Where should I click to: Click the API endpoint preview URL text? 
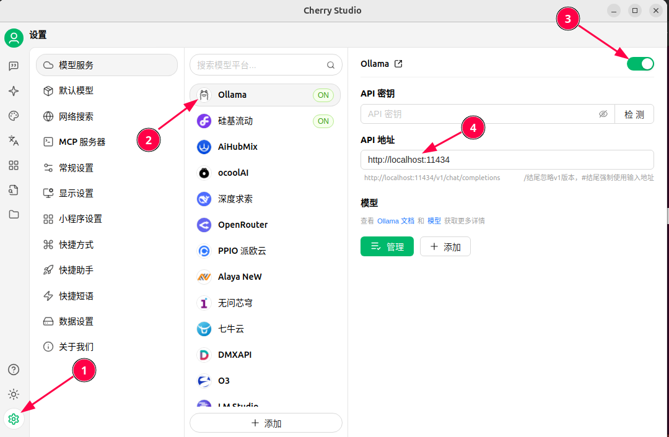[x=432, y=178]
